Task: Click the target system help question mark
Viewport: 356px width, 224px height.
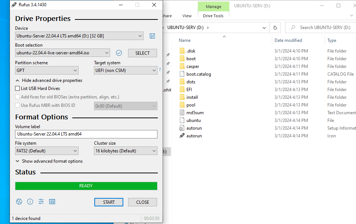Action: [160, 70]
